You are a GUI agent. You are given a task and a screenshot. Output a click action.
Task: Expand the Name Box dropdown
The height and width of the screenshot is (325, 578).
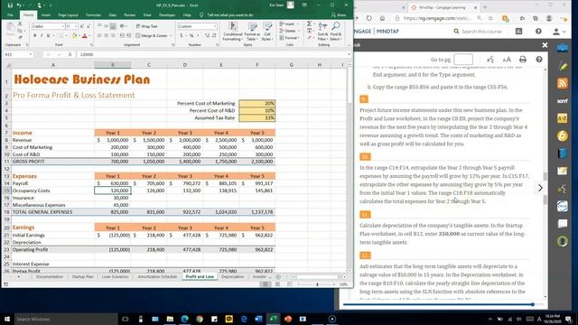[30, 54]
